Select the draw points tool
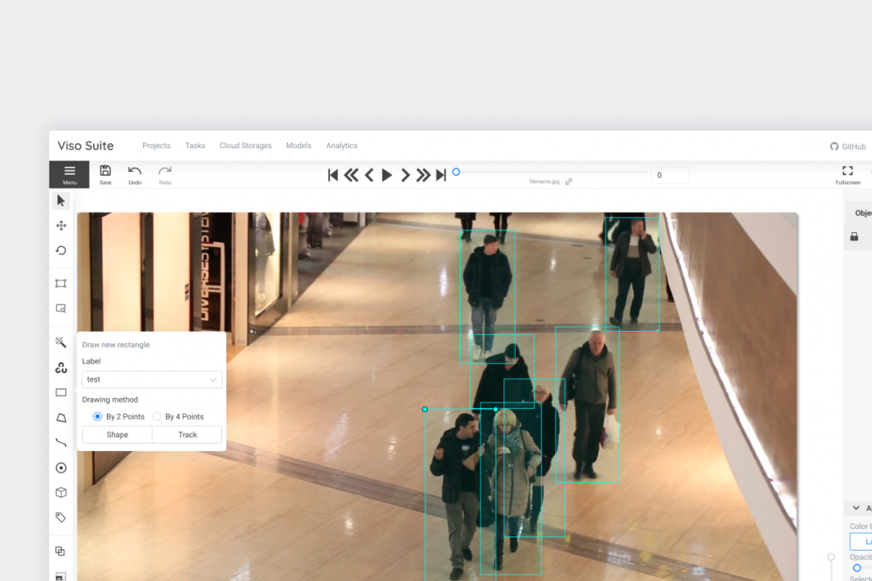Viewport: 872px width, 581px height. pyautogui.click(x=61, y=468)
